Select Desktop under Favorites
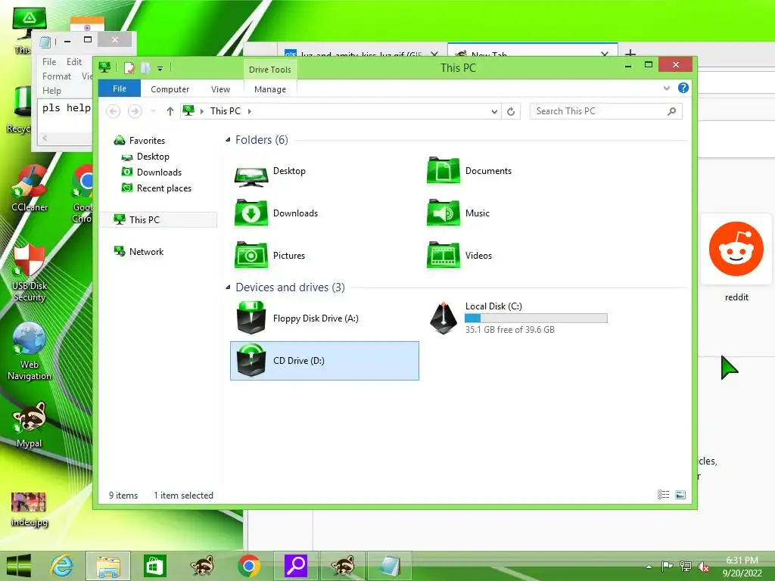This screenshot has height=581, width=775. point(153,156)
